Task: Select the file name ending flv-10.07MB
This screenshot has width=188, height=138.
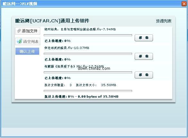Action: (x=67, y=48)
